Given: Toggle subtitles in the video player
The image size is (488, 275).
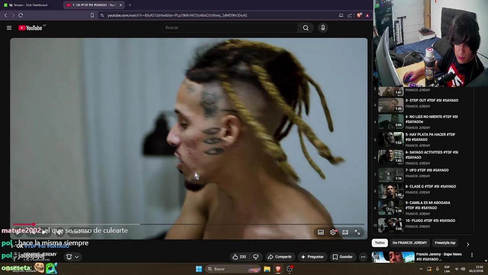Looking at the screenshot, I should (x=321, y=232).
